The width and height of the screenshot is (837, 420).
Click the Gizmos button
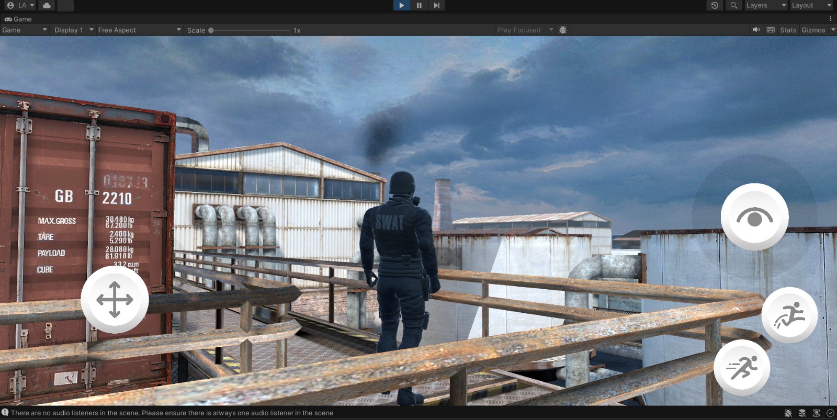(x=813, y=30)
